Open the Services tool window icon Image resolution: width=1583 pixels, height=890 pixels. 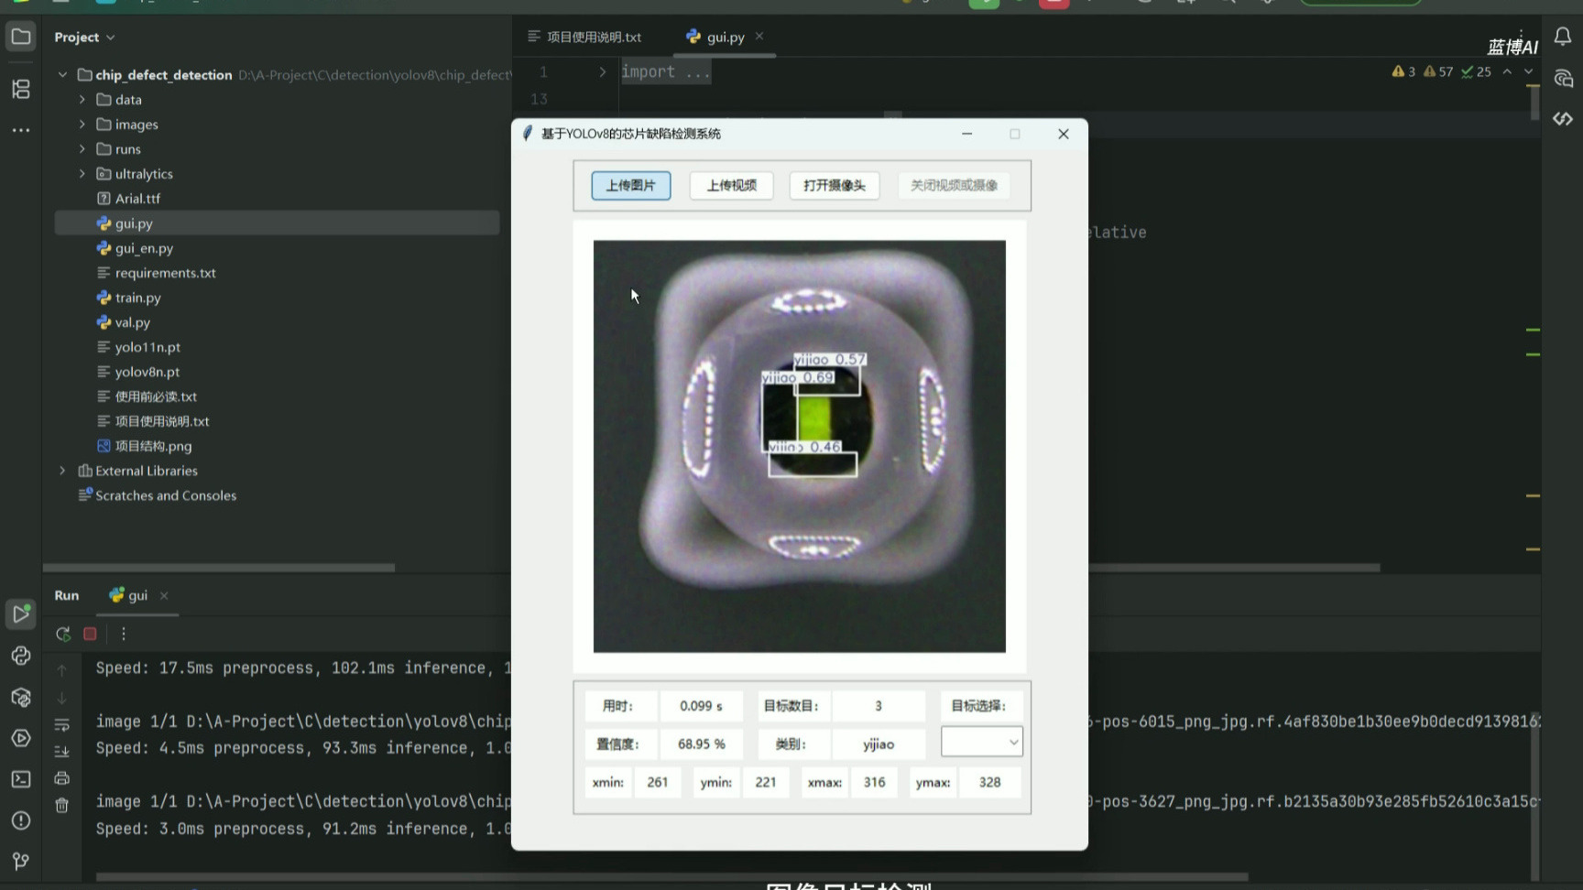[20, 738]
